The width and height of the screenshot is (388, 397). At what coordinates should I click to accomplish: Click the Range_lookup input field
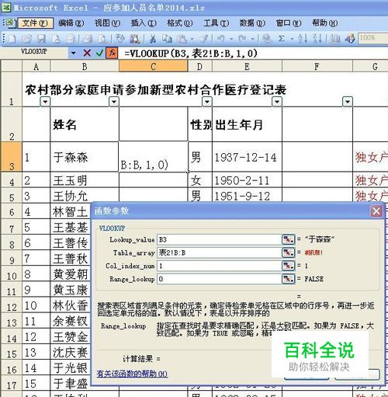click(x=219, y=279)
